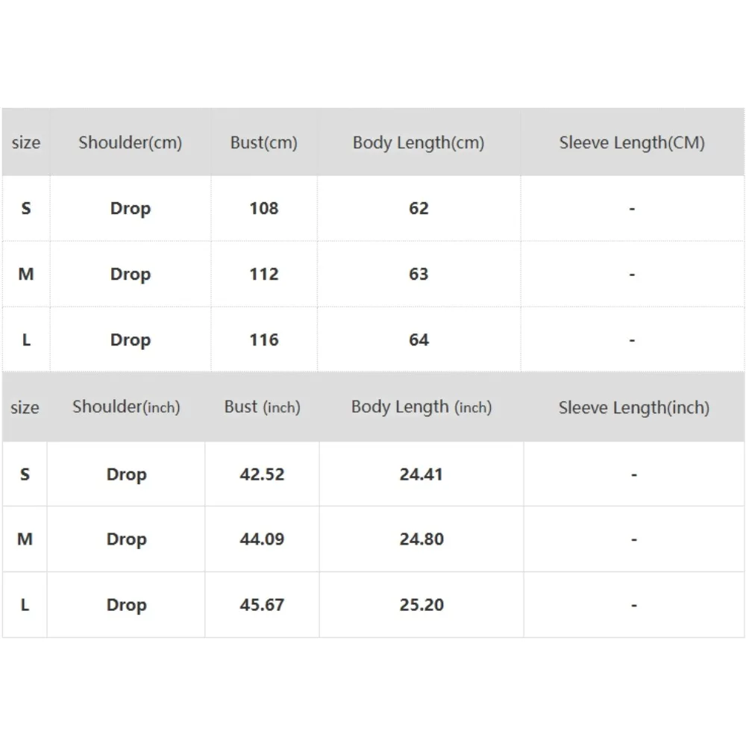Select the 112 bust value cell
Screen dimensions: 746x746
[263, 274]
